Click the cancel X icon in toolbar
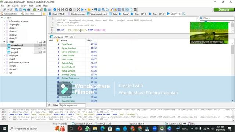The width and height of the screenshot is (235, 132). [78, 10]
